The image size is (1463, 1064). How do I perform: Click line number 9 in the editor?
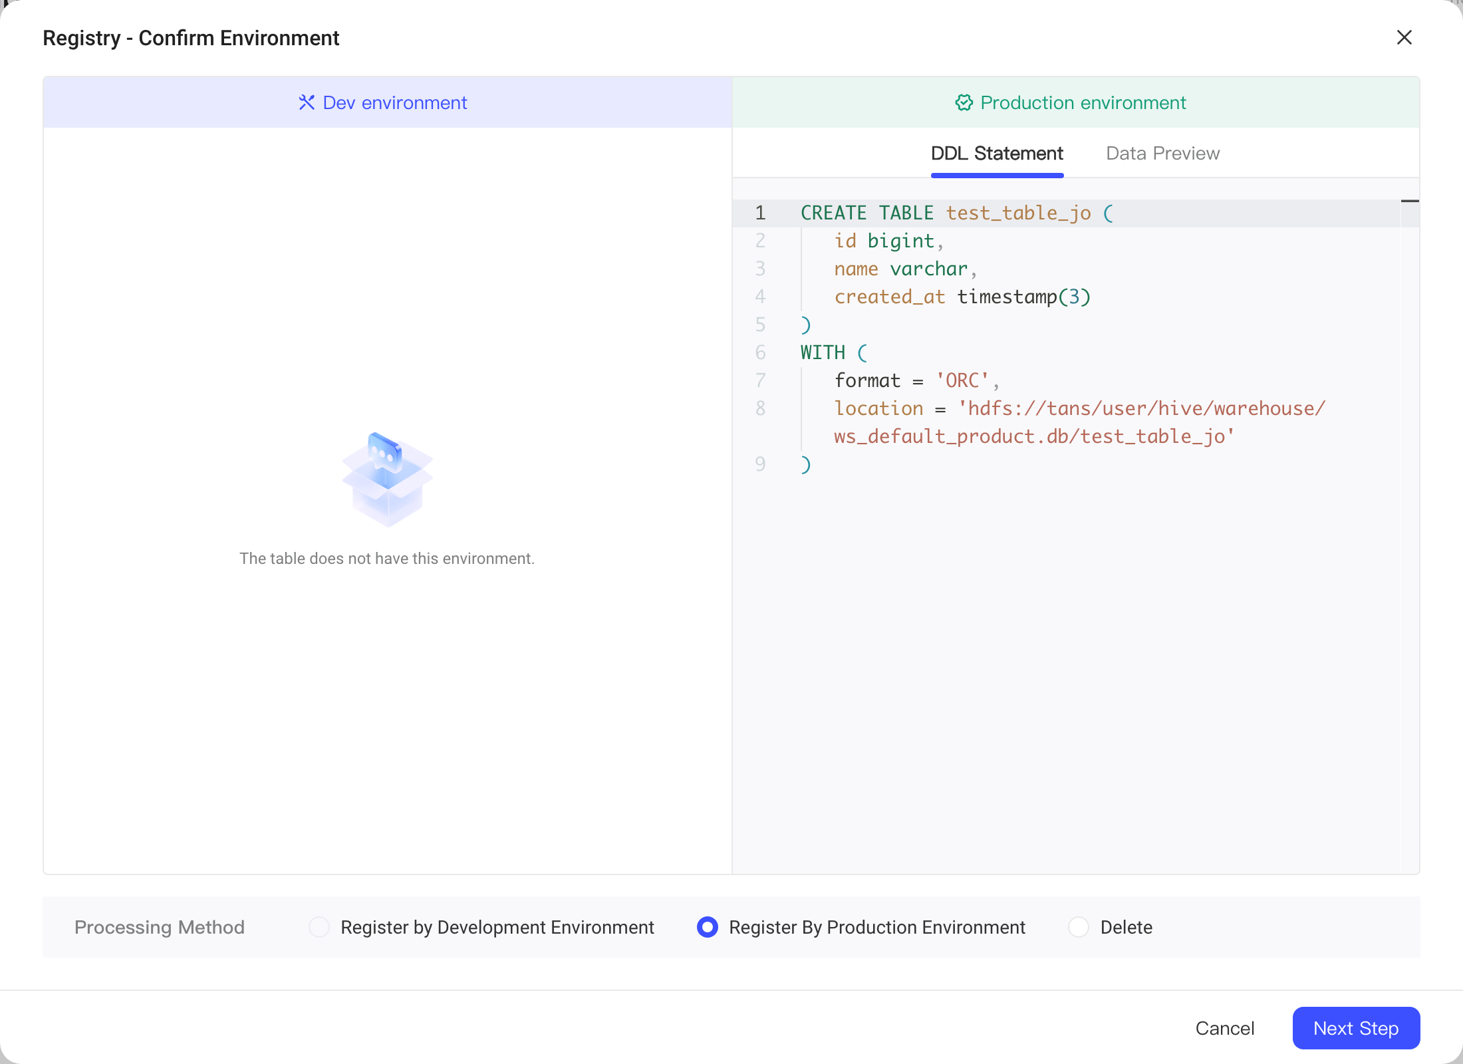760,464
